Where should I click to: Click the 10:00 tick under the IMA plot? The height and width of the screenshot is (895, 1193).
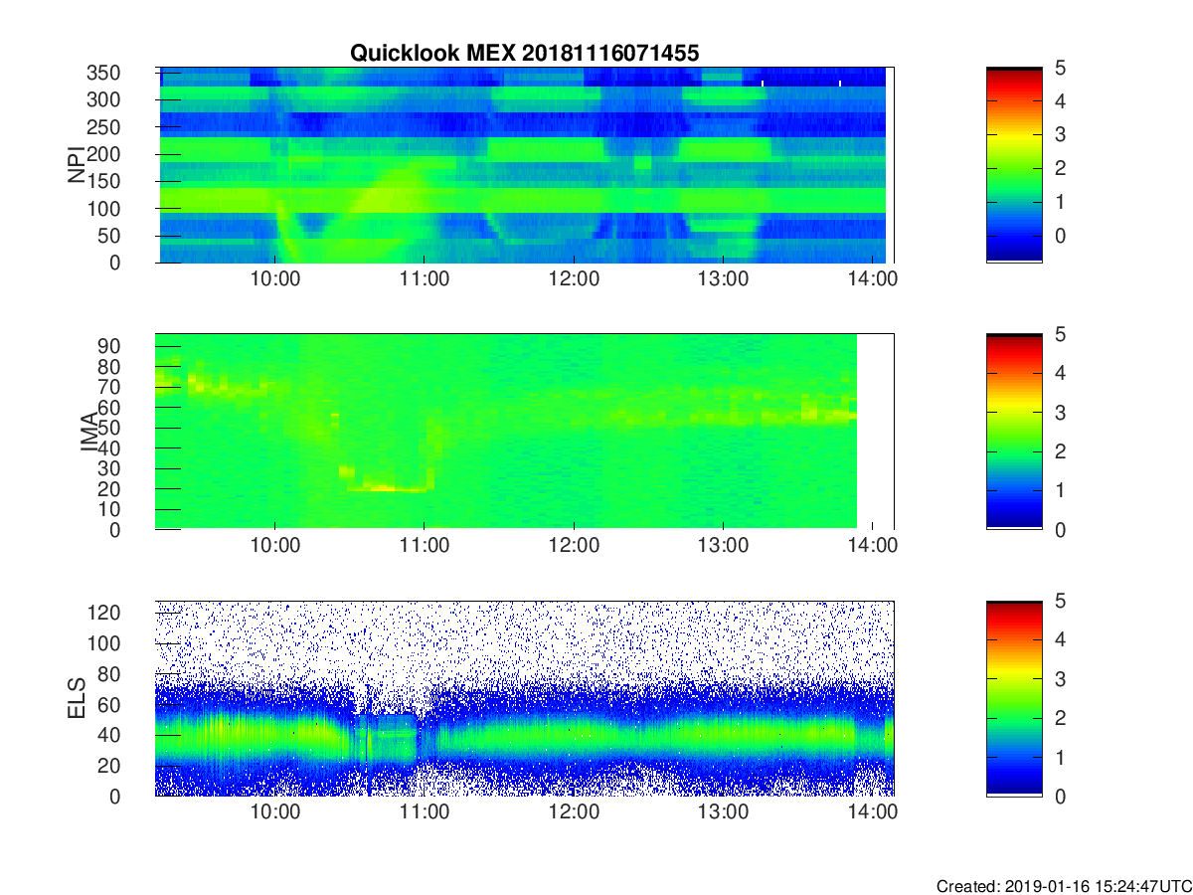[x=275, y=545]
